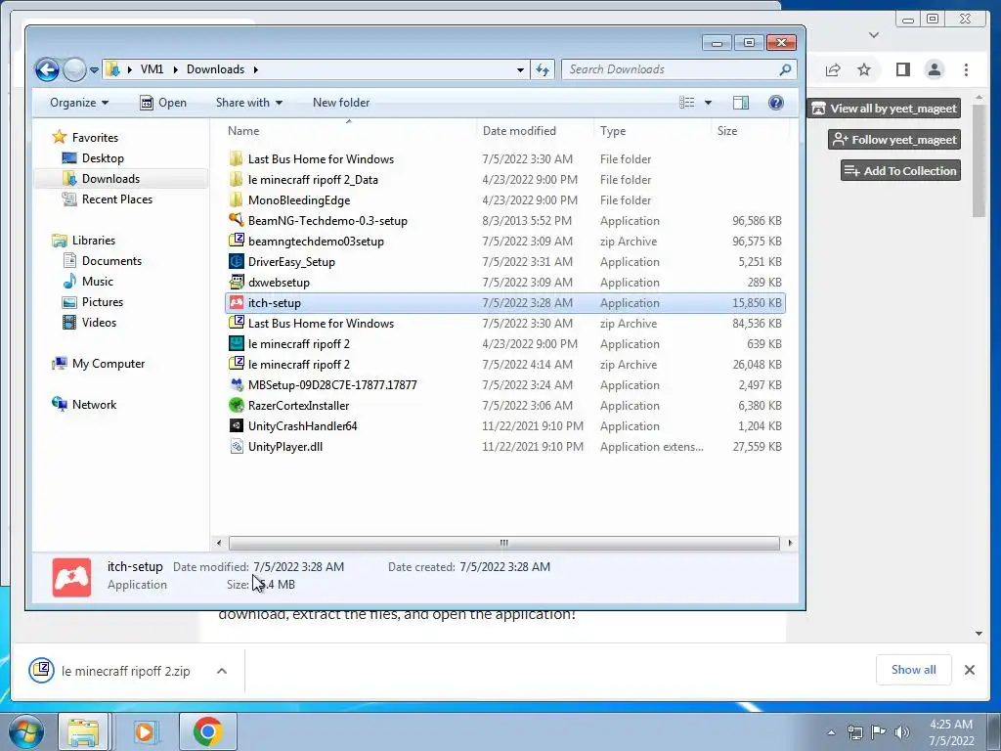Click Add To Collection in browser
The width and height of the screenshot is (1001, 751).
point(900,170)
